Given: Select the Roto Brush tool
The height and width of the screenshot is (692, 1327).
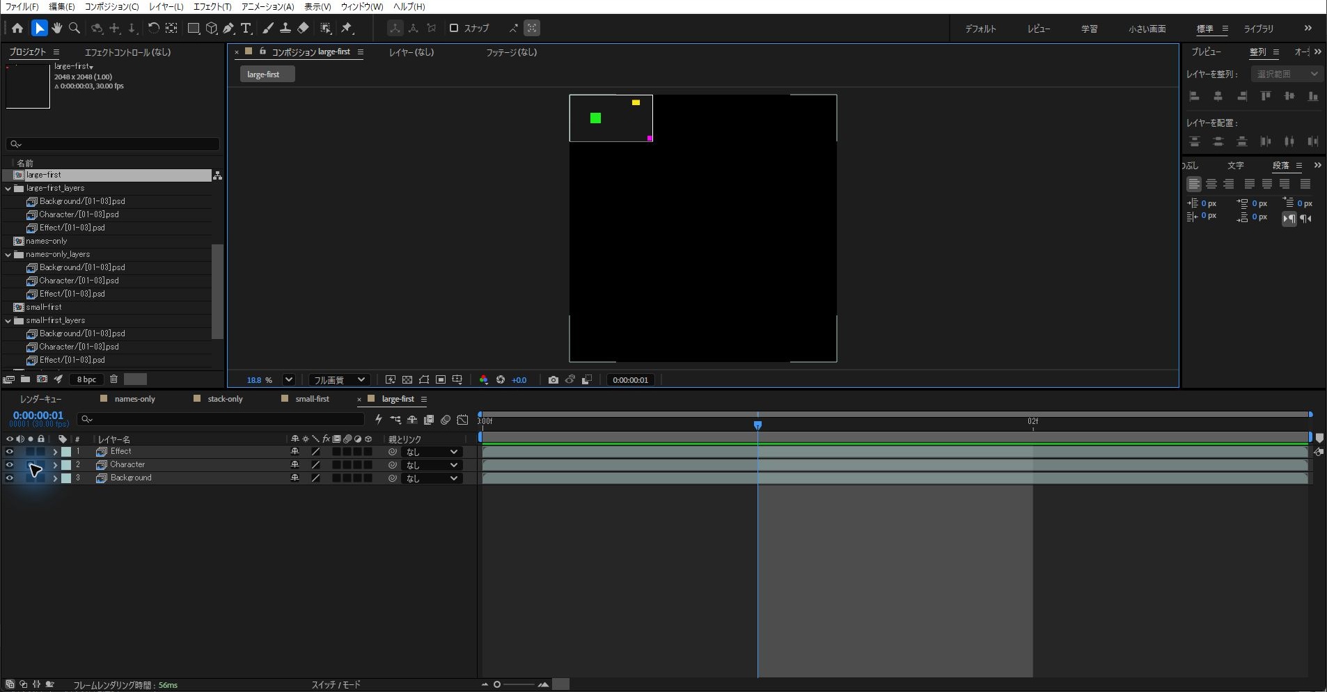Looking at the screenshot, I should click(325, 28).
